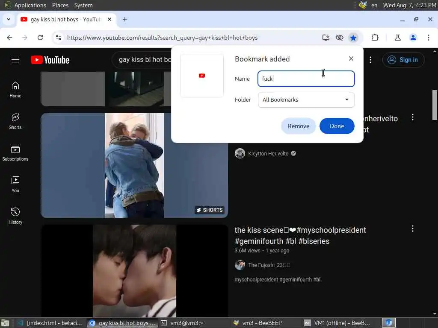438x328 pixels.
Task: Click Remove in bookmark dialog
Action: [298, 126]
